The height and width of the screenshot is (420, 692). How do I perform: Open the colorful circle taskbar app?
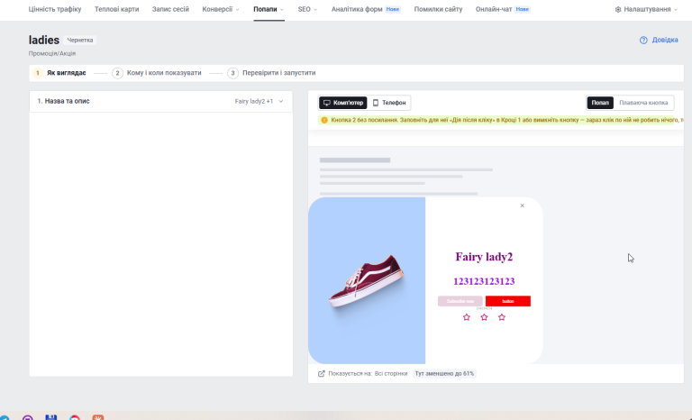(x=75, y=417)
